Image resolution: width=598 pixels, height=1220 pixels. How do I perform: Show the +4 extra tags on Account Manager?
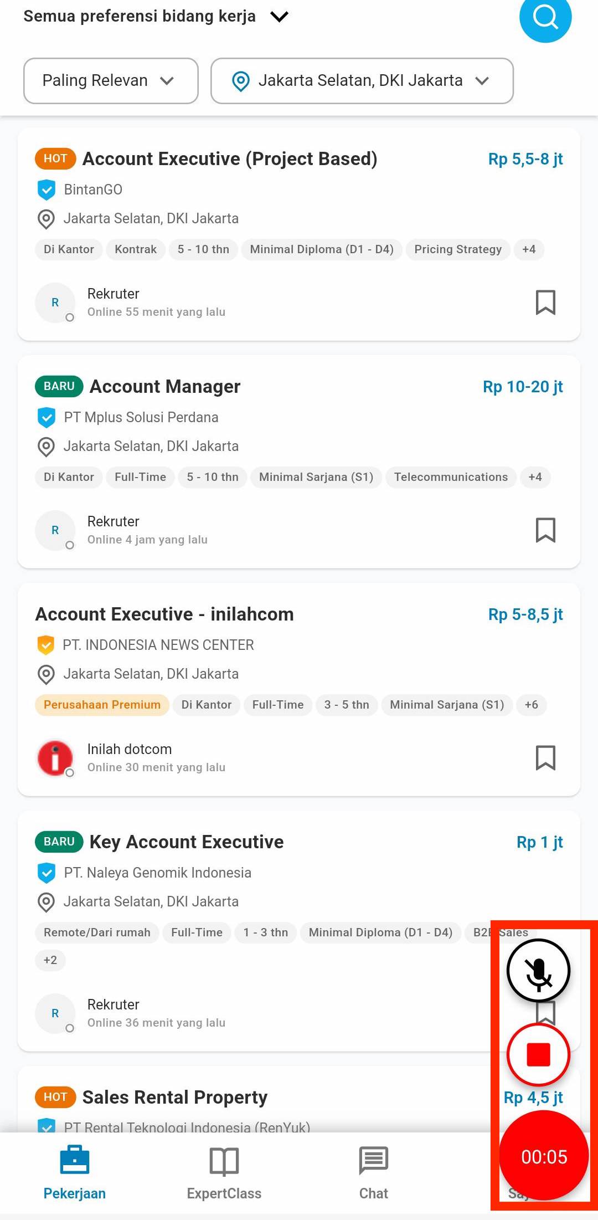tap(535, 477)
